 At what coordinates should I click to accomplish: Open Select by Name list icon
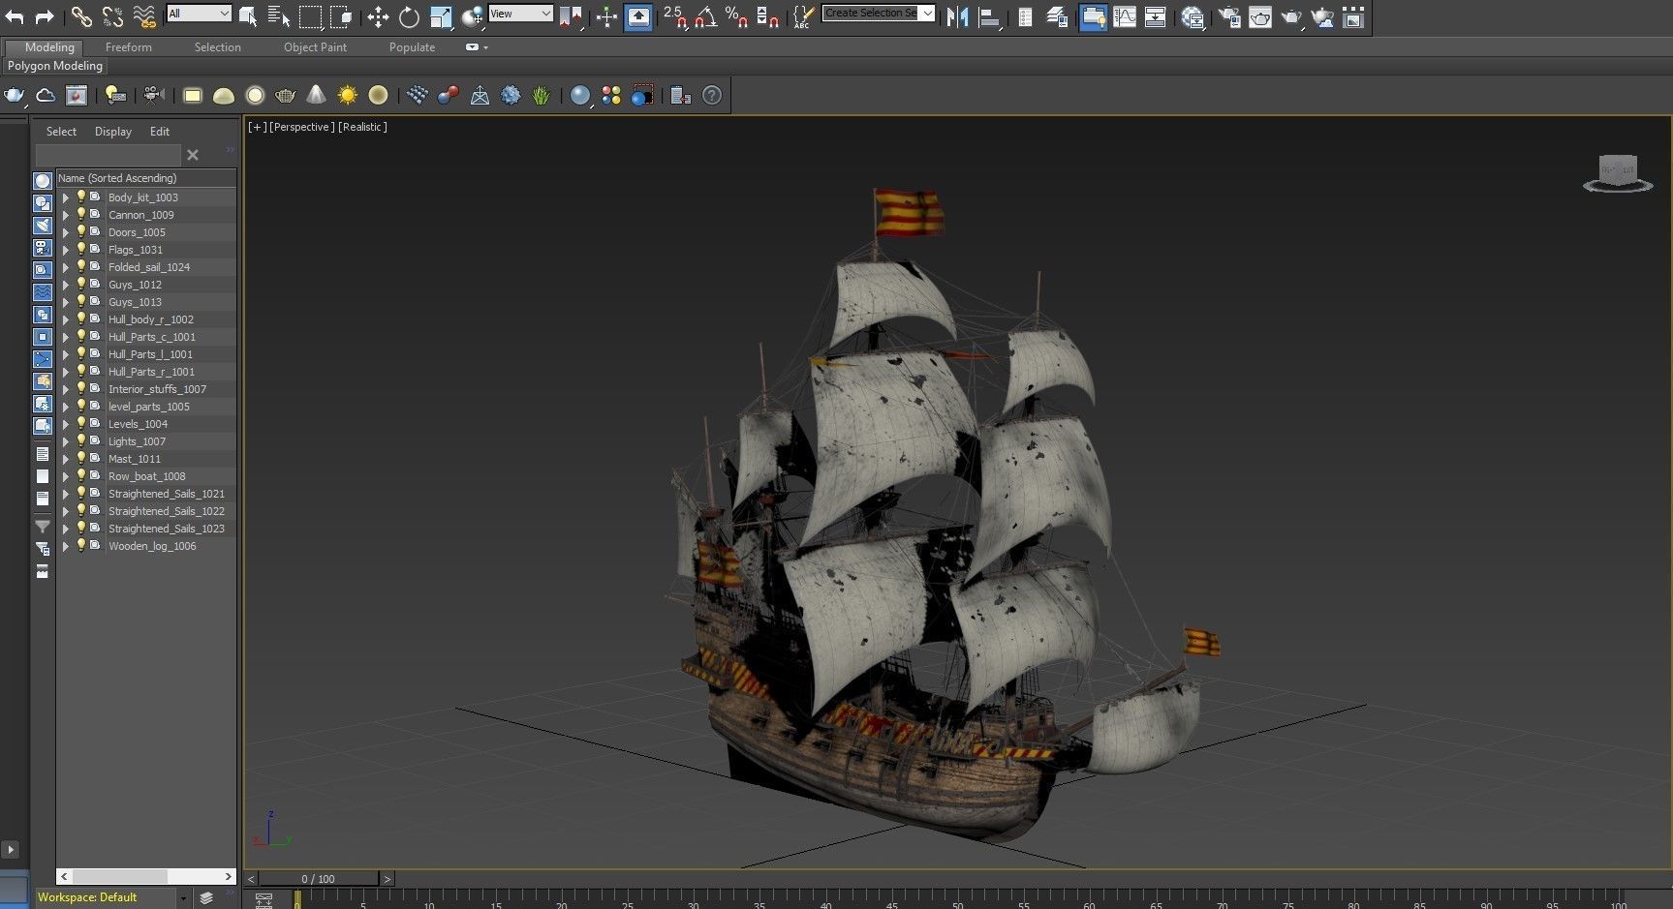pos(279,16)
